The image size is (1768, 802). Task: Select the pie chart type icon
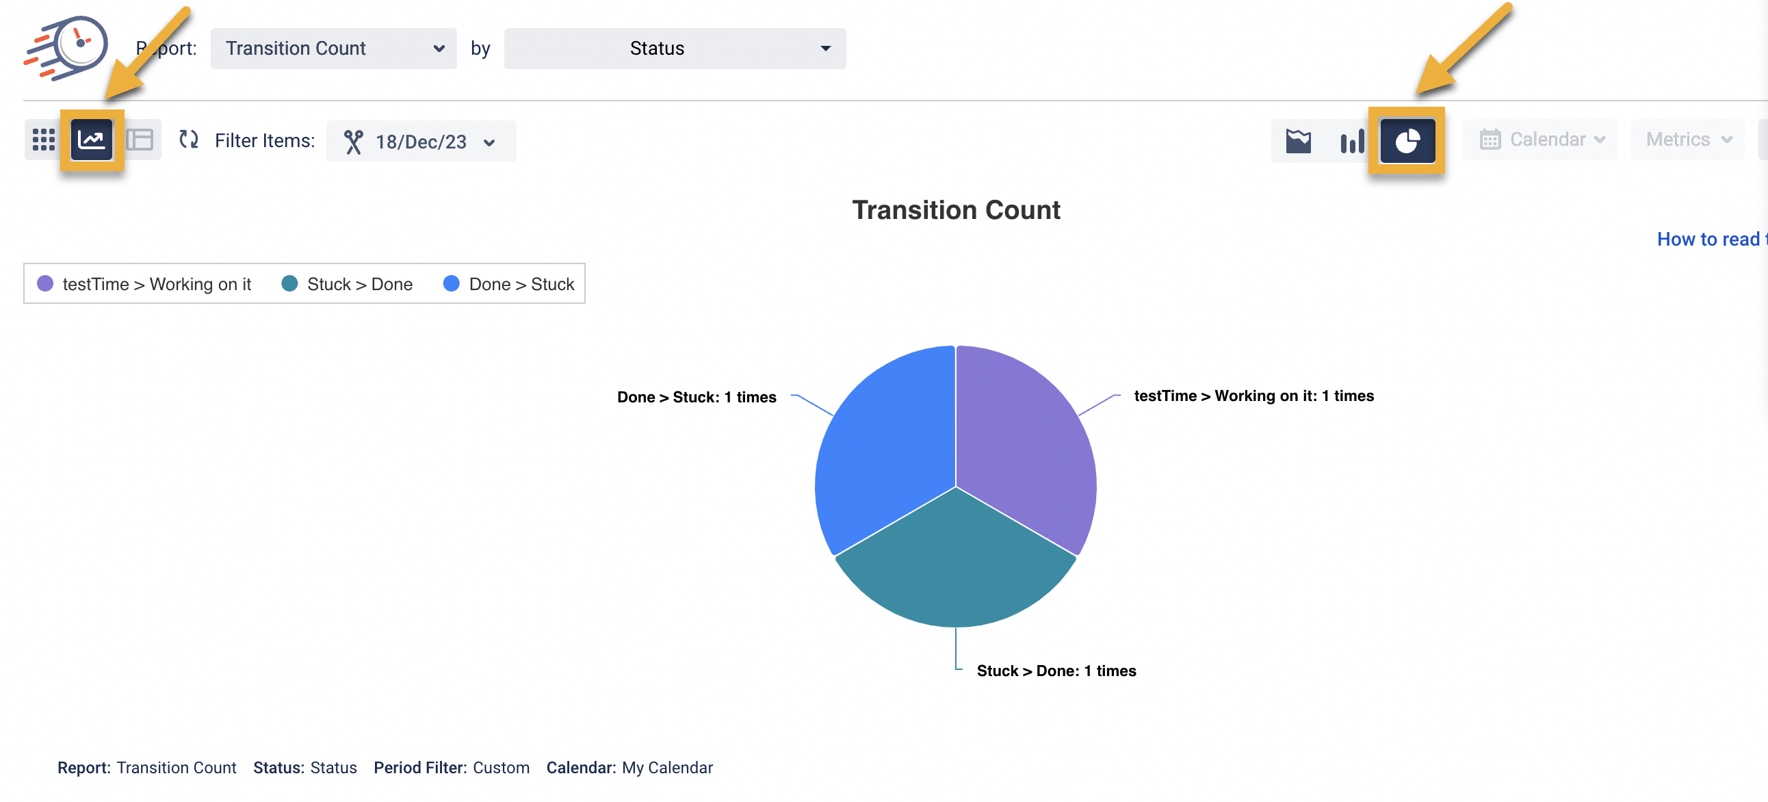(x=1407, y=141)
